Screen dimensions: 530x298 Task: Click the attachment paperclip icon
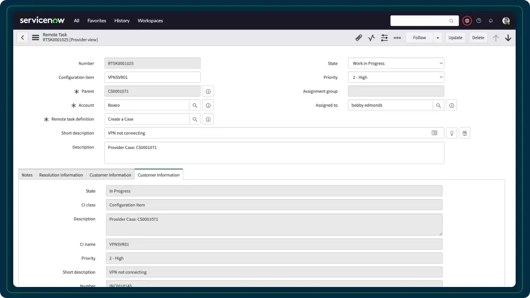click(359, 38)
